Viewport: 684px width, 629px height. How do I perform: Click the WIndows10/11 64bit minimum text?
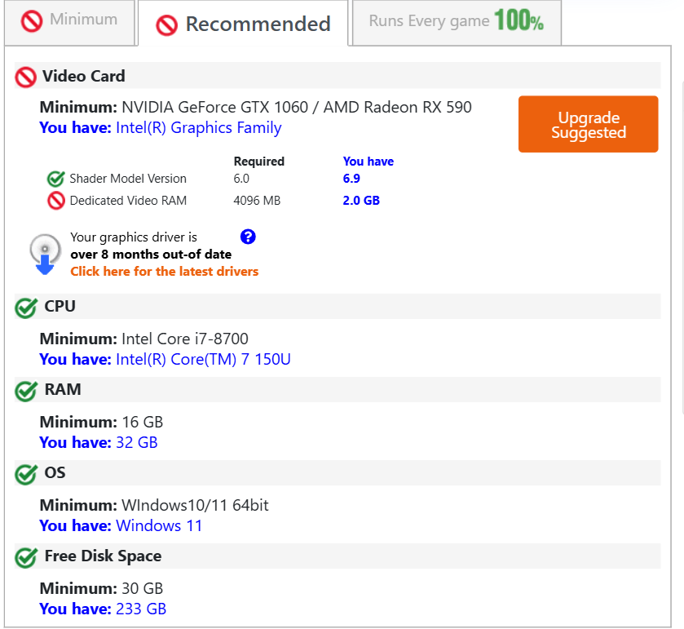tap(195, 506)
